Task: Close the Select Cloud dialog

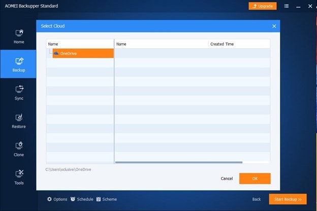Action: click(274, 26)
